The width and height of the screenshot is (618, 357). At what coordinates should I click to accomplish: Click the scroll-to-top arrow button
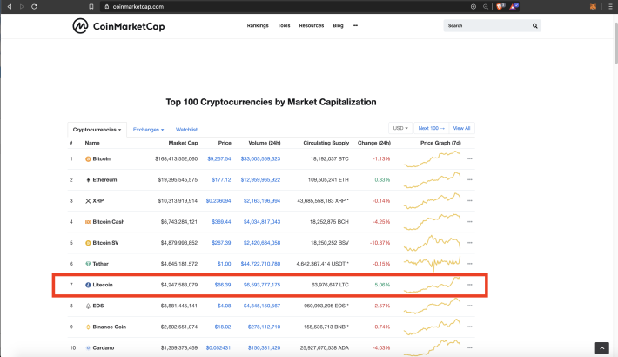[x=601, y=348]
